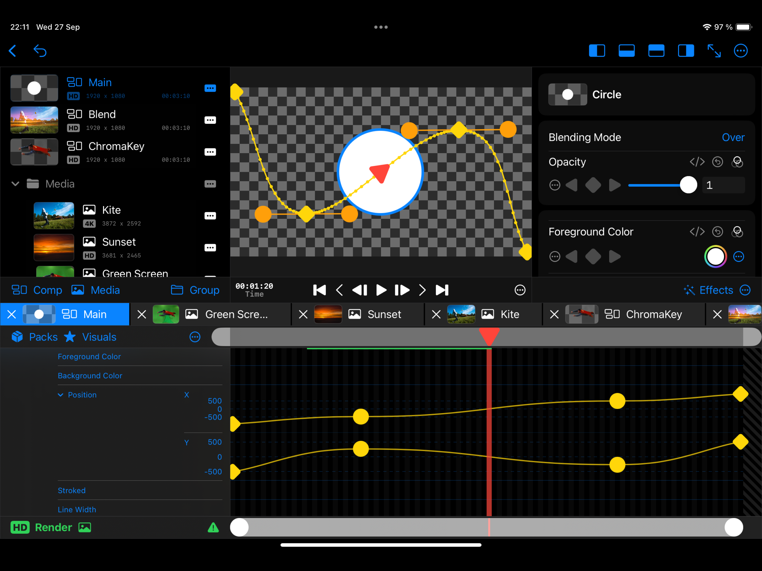Select the Kite media thumbnail

(x=54, y=216)
